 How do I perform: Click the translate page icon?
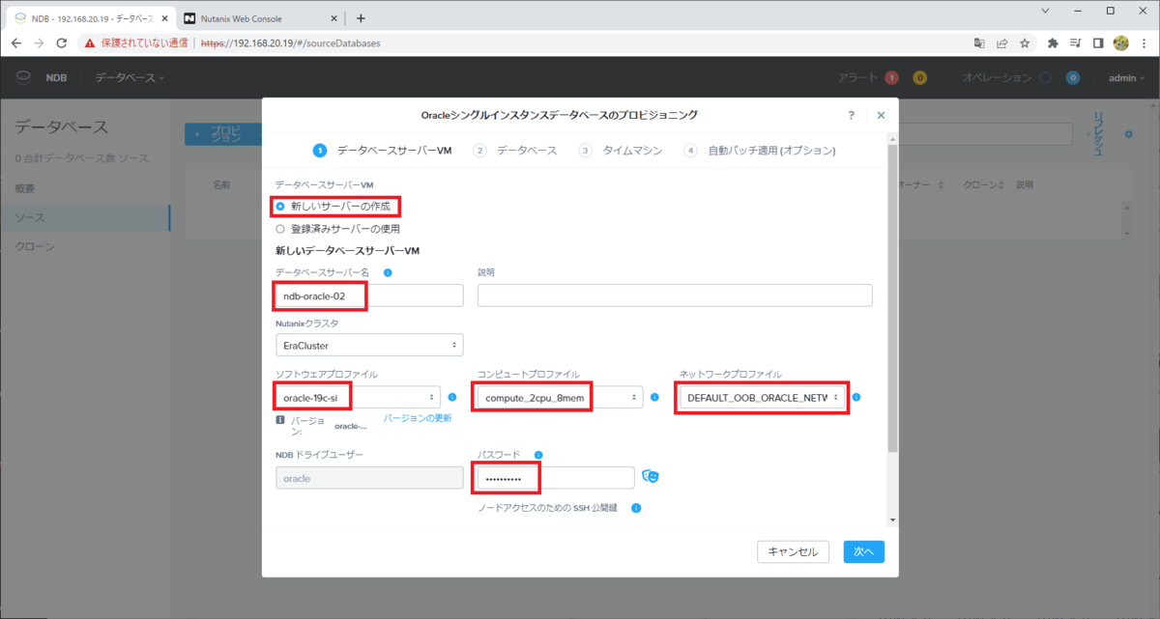(x=979, y=42)
